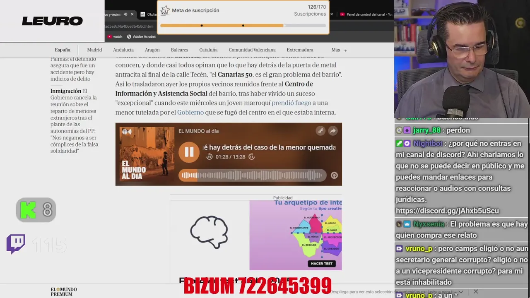Skip podcast forward 15 seconds

251,156
